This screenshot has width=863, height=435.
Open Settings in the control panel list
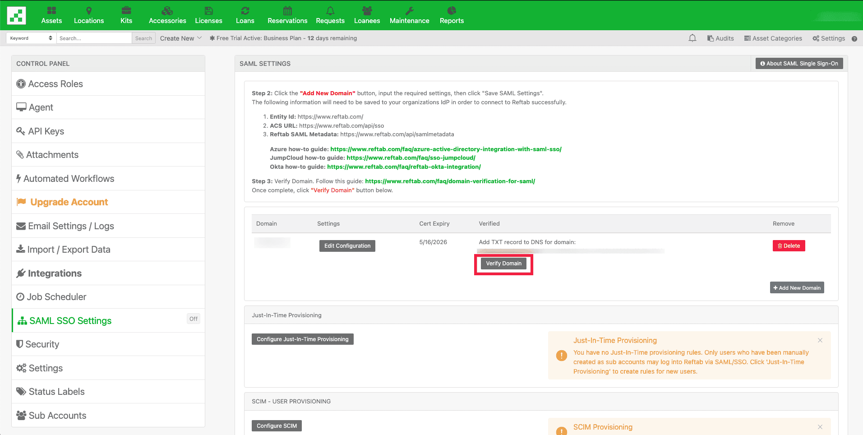pos(108,368)
